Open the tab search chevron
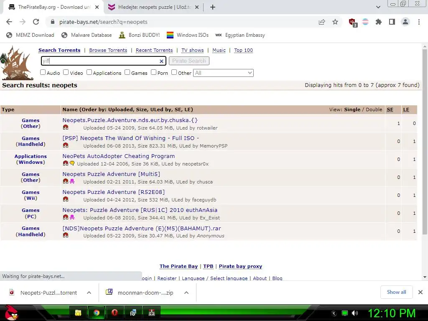This screenshot has height=321, width=428. tap(378, 7)
